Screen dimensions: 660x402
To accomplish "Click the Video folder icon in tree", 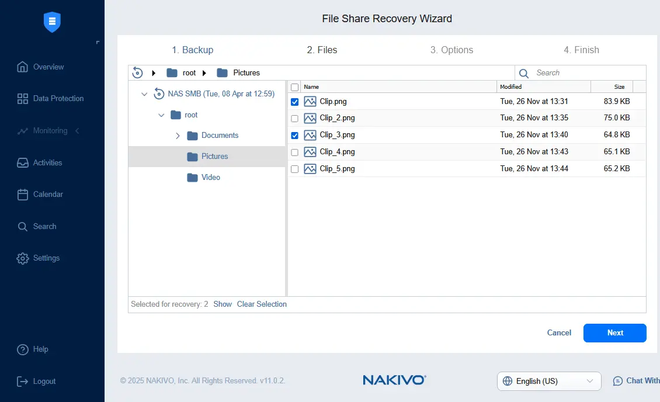I will [x=192, y=178].
